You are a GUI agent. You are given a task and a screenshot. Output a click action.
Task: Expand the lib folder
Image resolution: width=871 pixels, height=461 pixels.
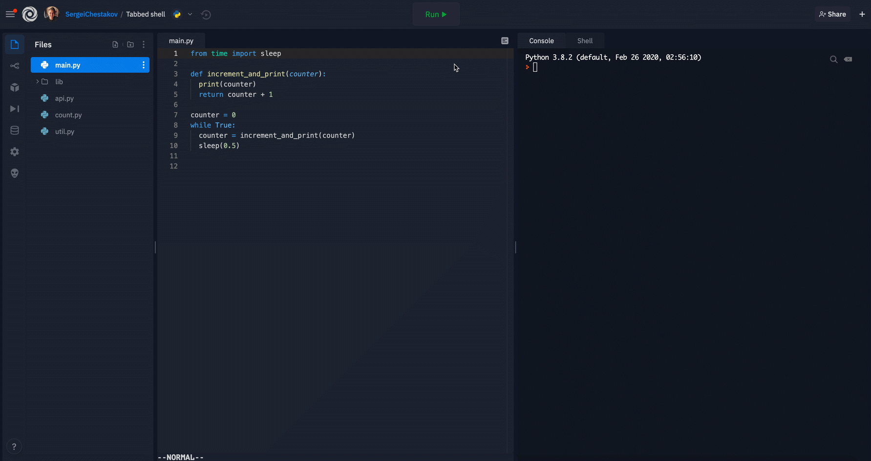pos(38,81)
